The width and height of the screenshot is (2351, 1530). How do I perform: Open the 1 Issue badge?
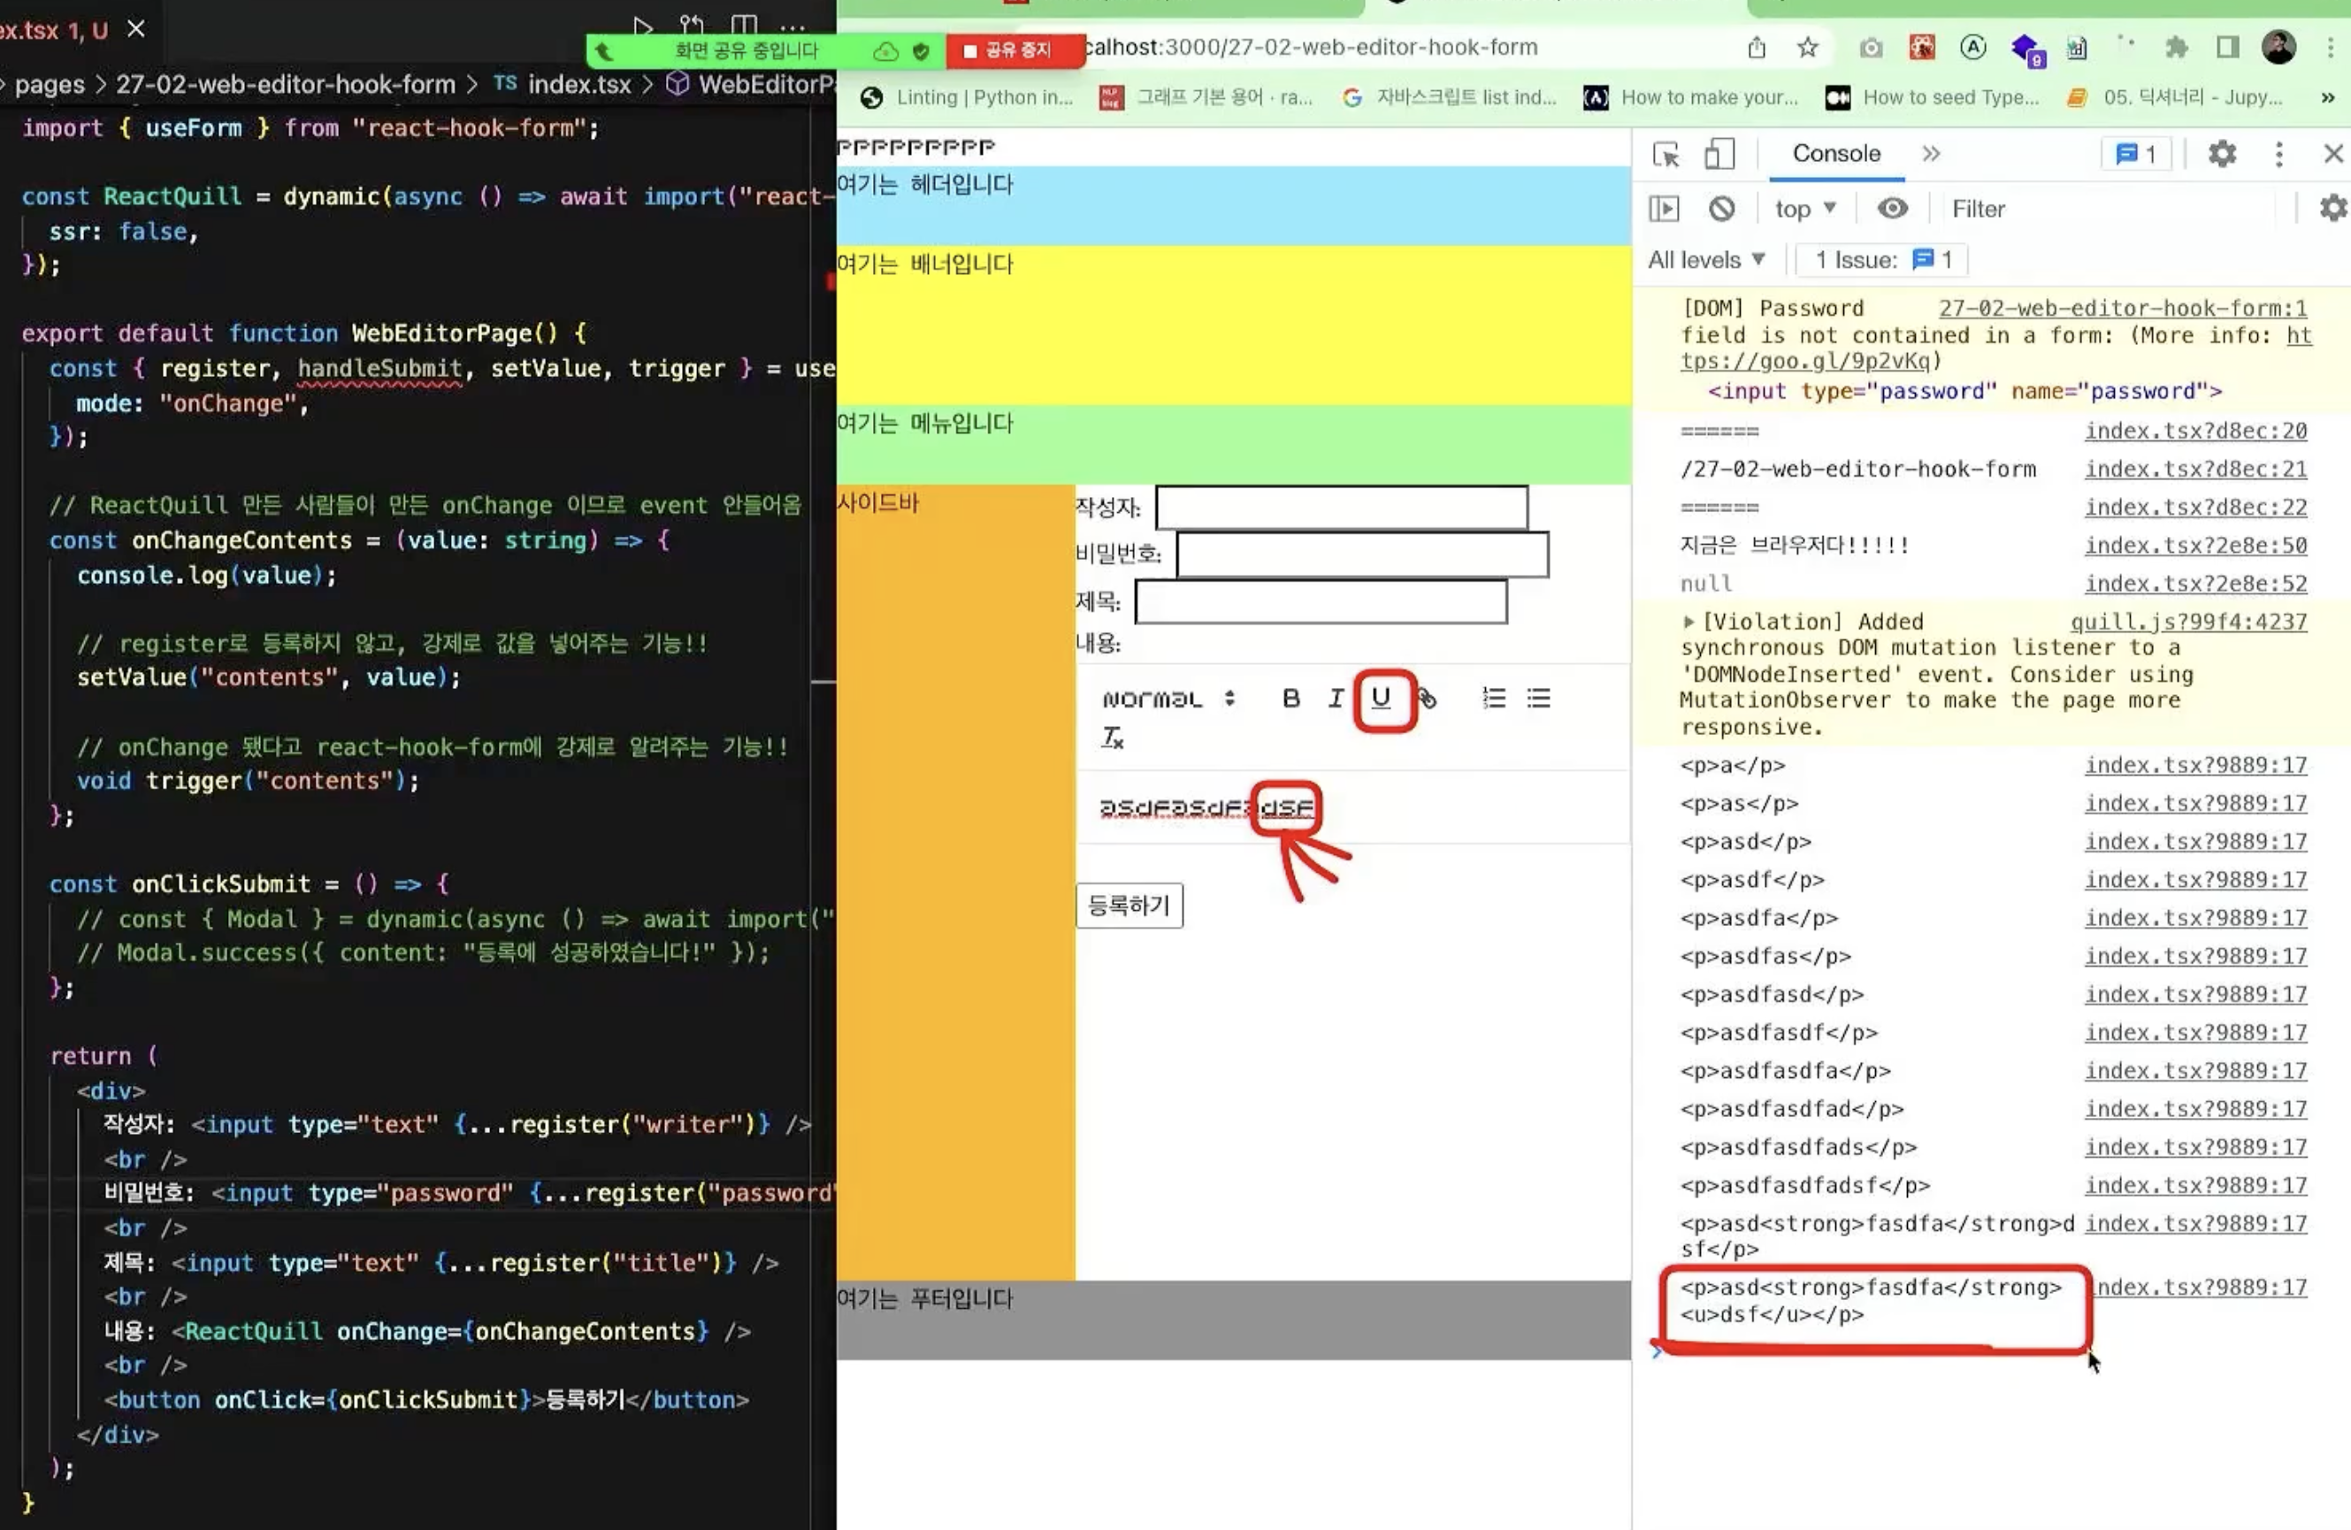(1883, 260)
